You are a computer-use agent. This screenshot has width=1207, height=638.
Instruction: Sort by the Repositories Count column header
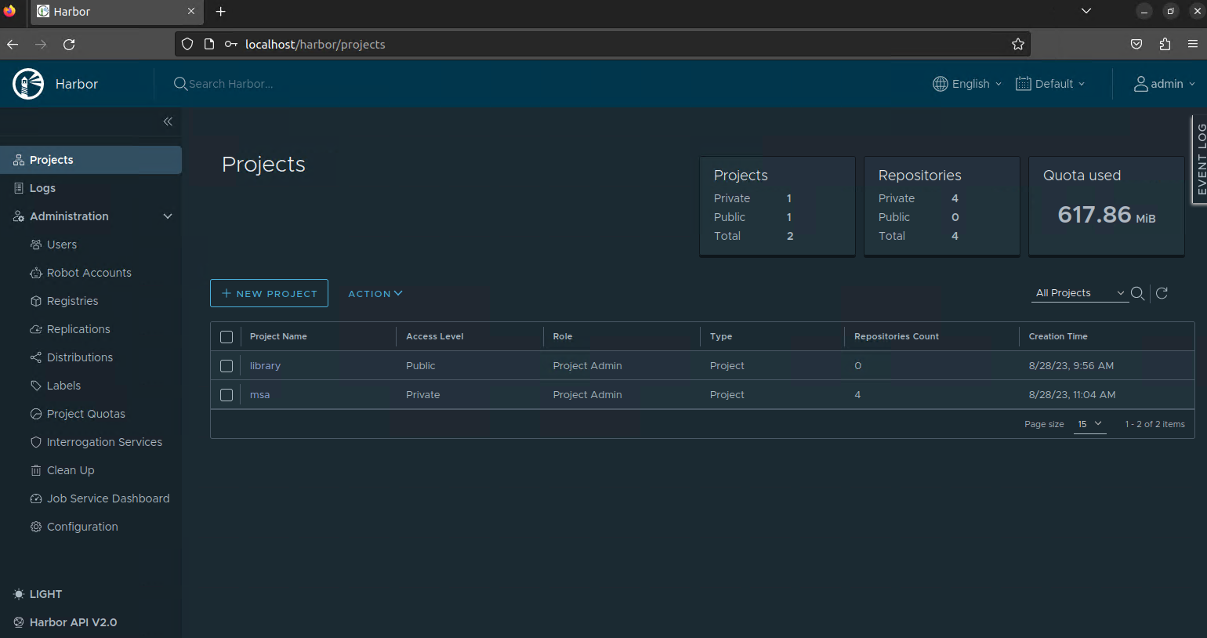pyautogui.click(x=897, y=336)
